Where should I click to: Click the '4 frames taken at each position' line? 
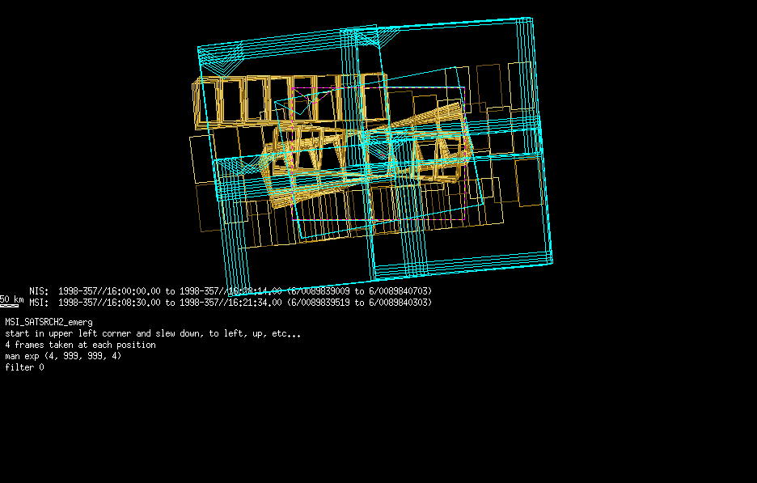80,345
